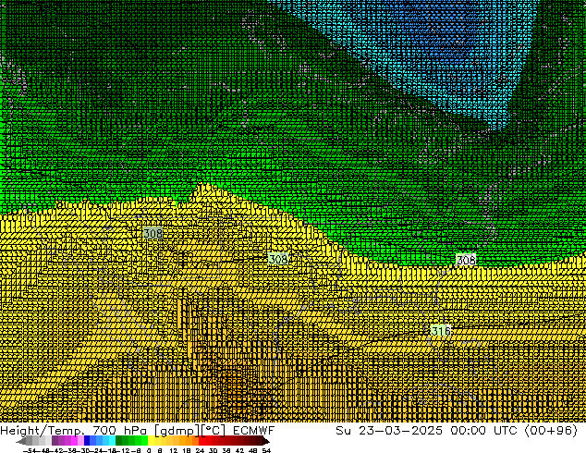
Task: Click the ECMWF model label
Action: tap(254, 431)
